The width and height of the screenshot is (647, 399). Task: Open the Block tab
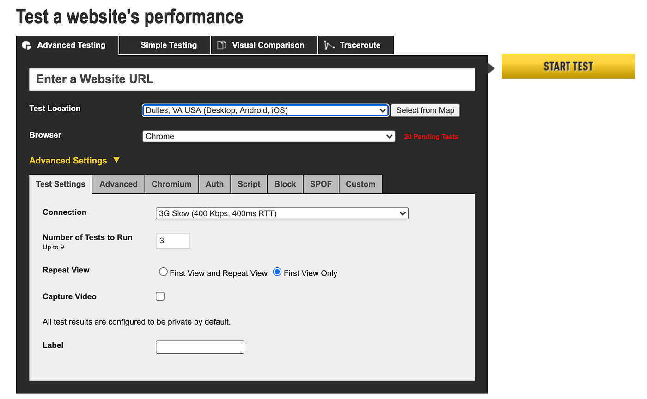click(x=285, y=184)
